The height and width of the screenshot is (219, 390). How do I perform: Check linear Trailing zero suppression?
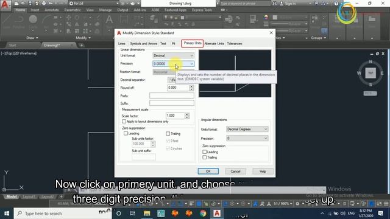tap(168, 134)
